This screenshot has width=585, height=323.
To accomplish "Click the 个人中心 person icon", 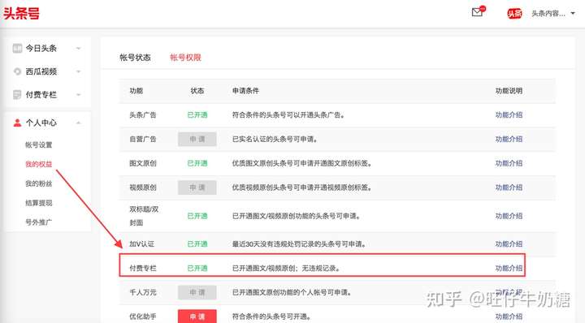I will click(x=17, y=123).
